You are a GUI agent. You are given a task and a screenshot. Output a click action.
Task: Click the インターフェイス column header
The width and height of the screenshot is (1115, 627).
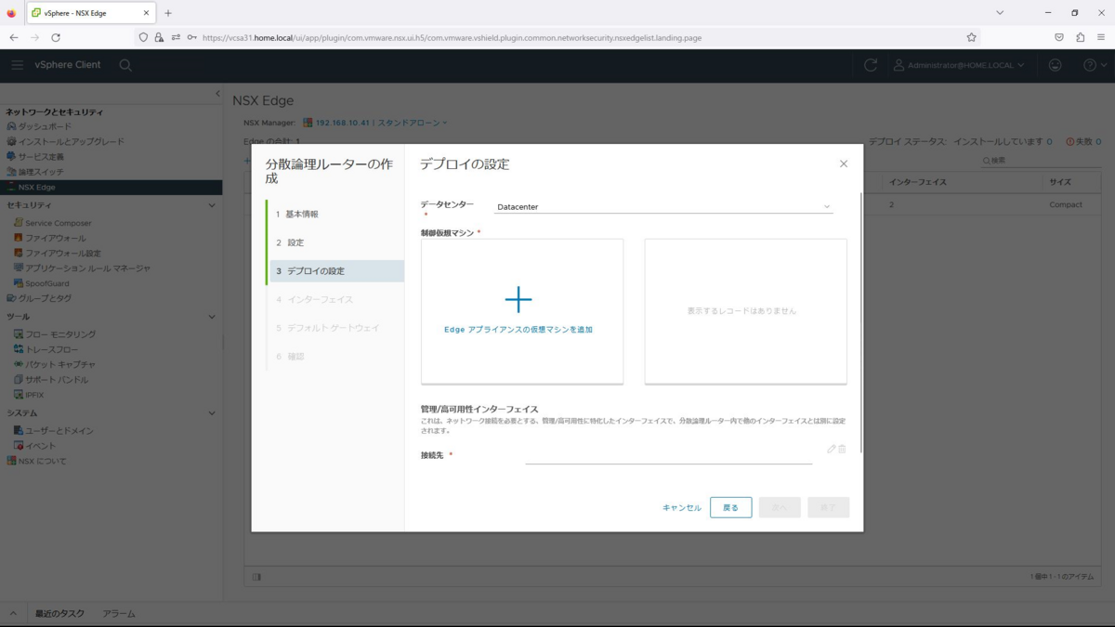(x=918, y=182)
